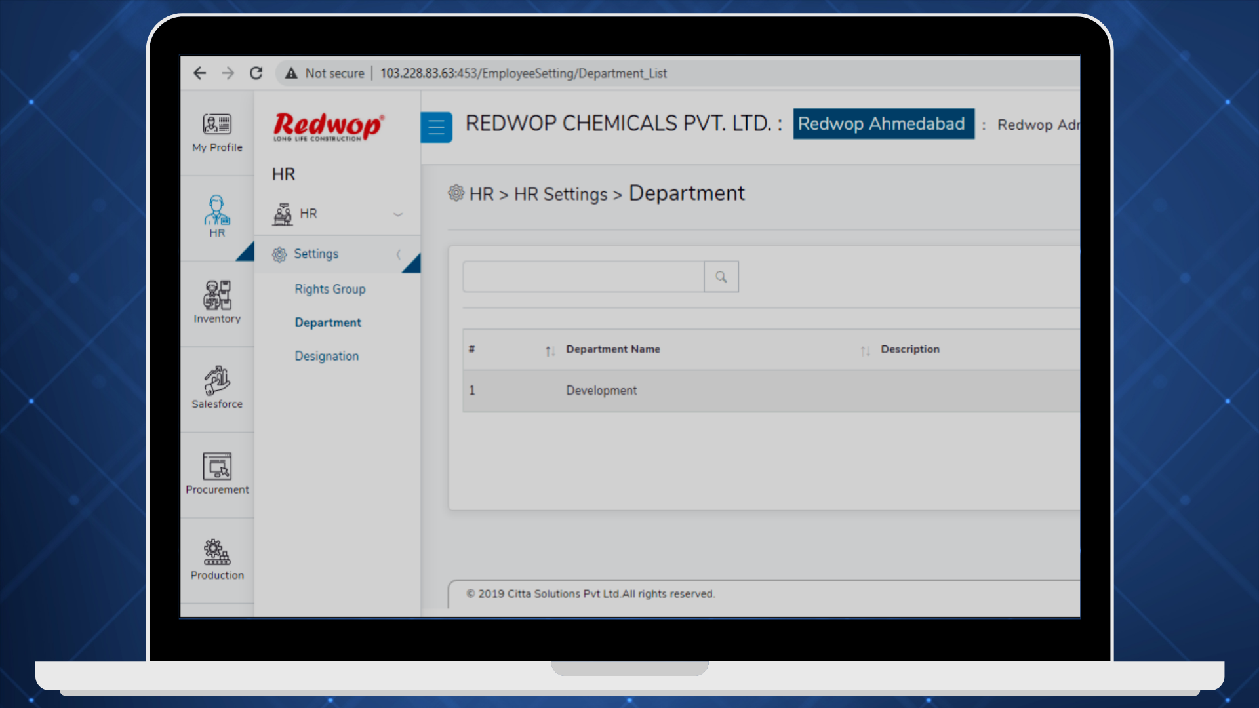This screenshot has height=708, width=1259.
Task: Click the department search input field
Action: point(584,277)
